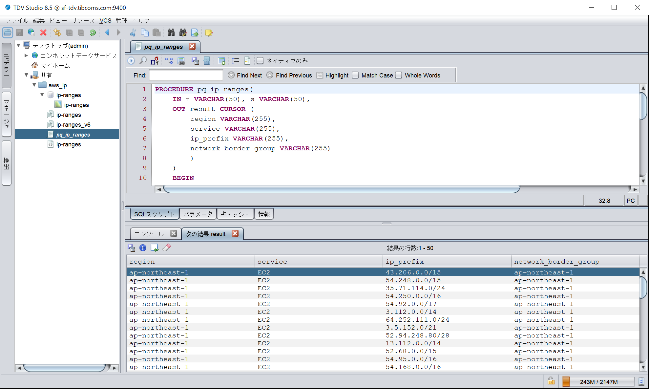Screen dimensions: 649x389
Task: Click the copy documents icon
Action: (x=145, y=32)
